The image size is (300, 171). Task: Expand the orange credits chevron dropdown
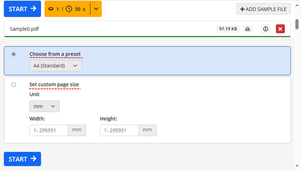96,9
